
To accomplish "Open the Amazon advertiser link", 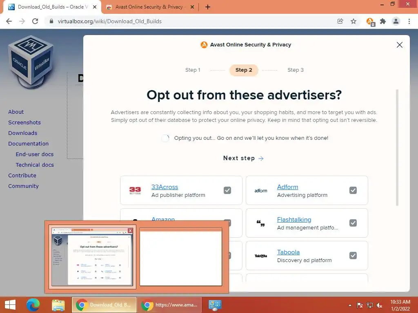I will 163,219.
